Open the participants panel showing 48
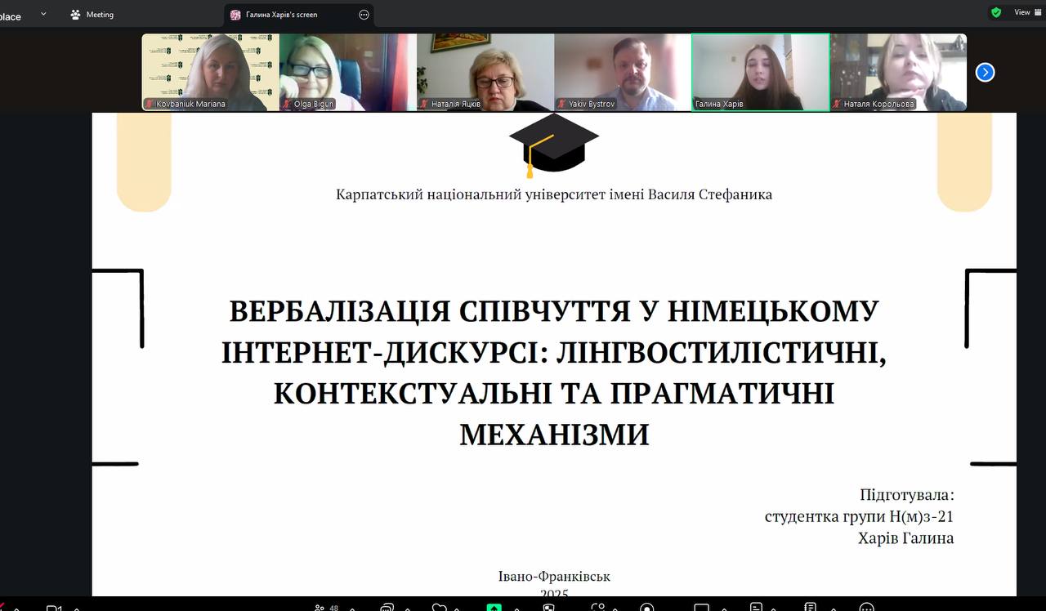1046x611 pixels. coord(325,607)
